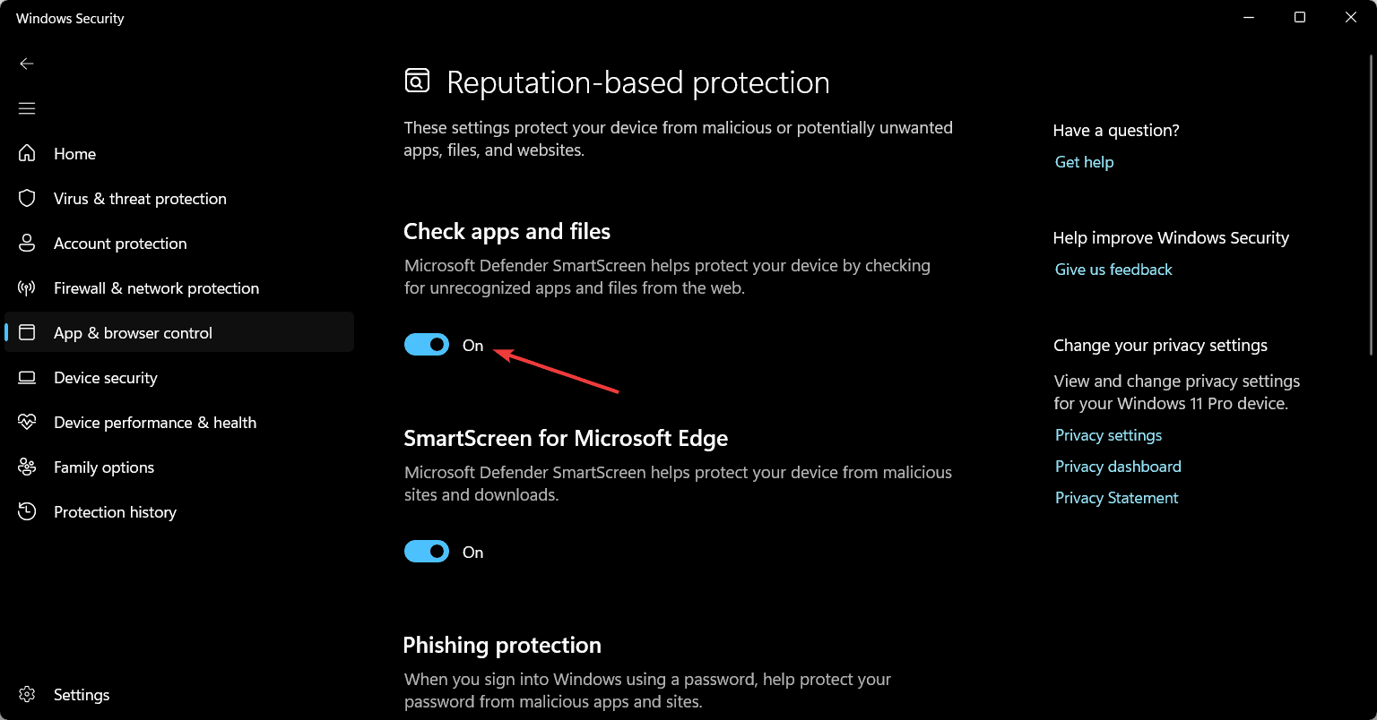Select App & browser control menu item
Screen dimensions: 1377x720
tap(133, 333)
